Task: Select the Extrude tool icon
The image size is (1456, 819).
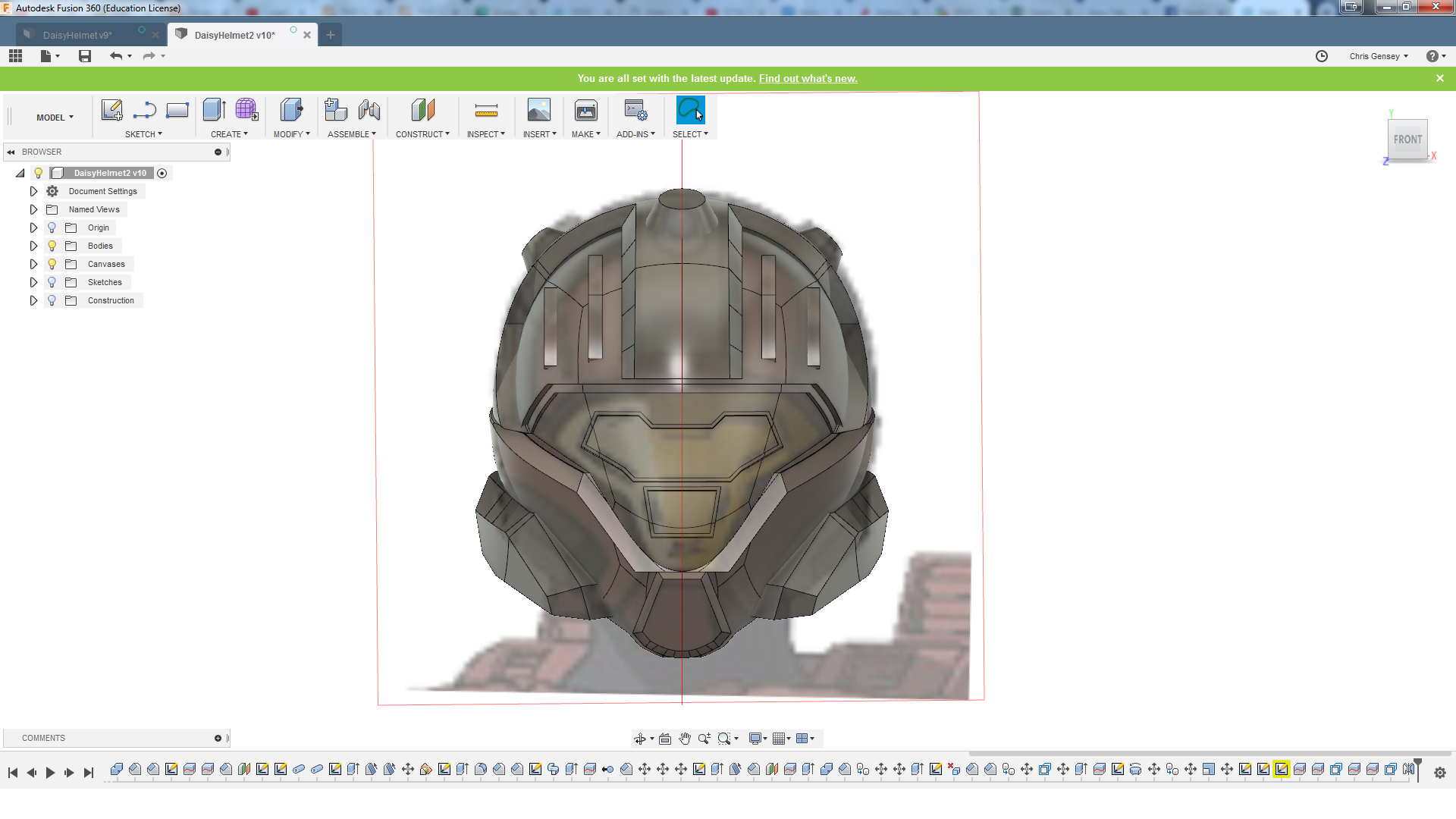Action: click(215, 111)
